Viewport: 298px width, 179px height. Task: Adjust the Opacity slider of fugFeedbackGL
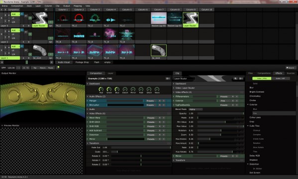tap(221, 113)
